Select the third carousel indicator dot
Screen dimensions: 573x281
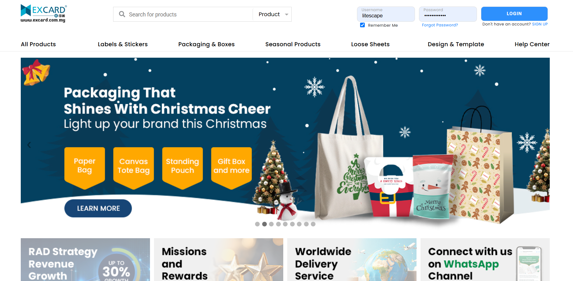[x=271, y=224]
